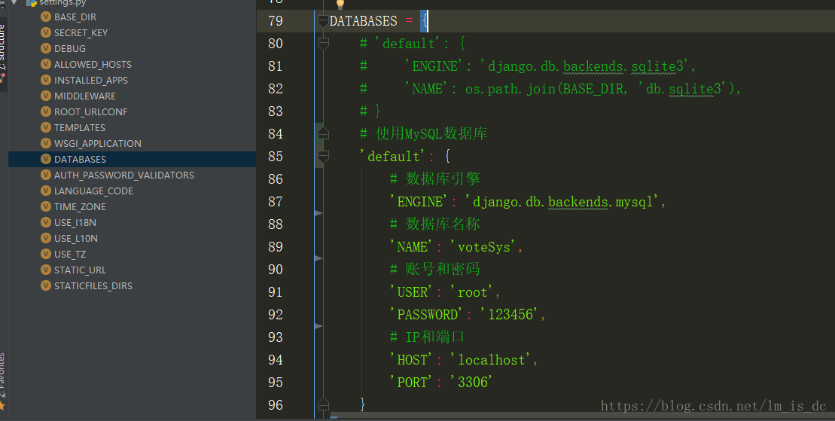835x421 pixels.
Task: Go to USE_TZ variable
Action: [70, 255]
